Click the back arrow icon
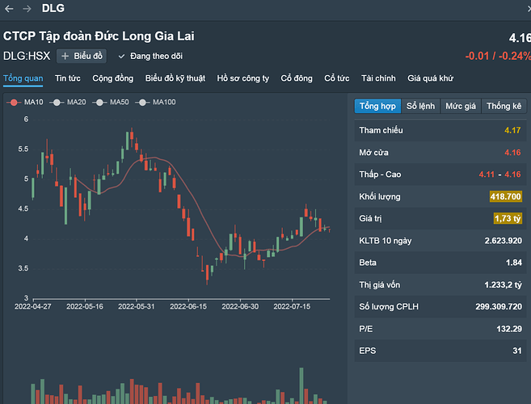Screen dimensions: 531x404 (9, 9)
